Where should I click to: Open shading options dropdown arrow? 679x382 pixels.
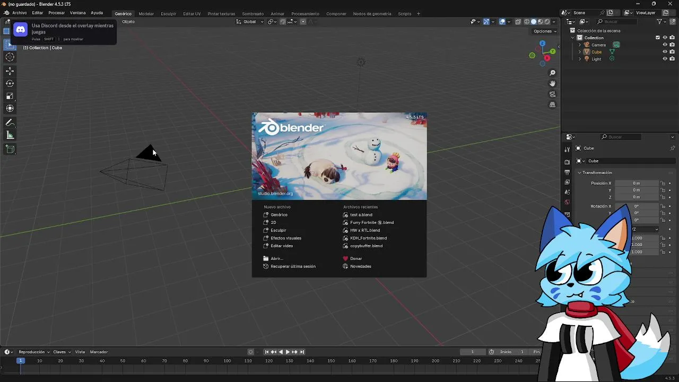click(554, 22)
